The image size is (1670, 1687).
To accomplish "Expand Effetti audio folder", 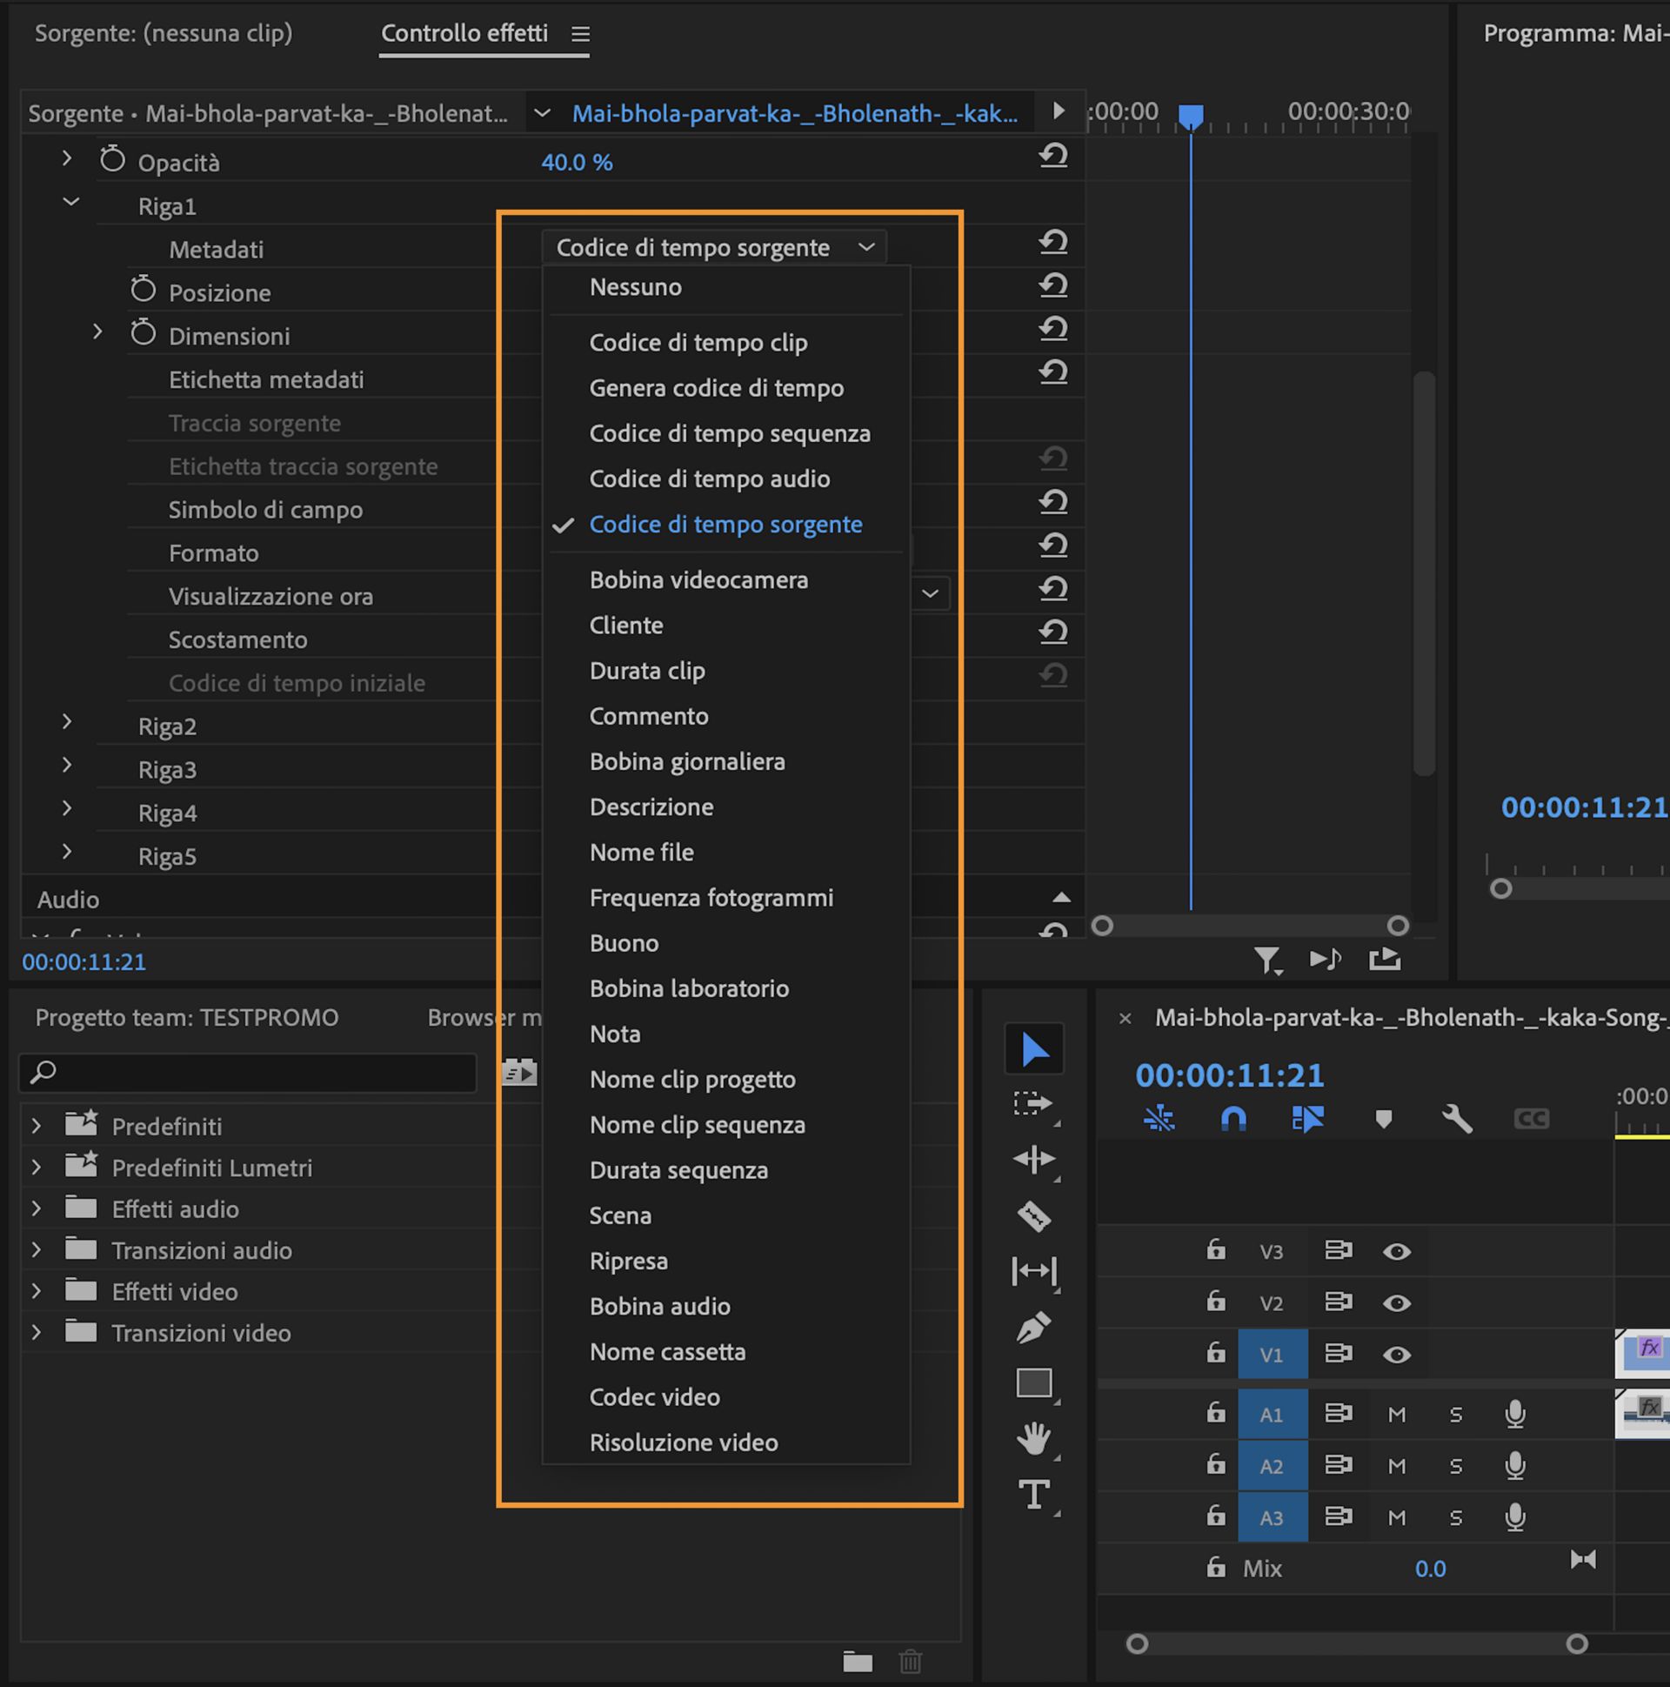I will 37,1208.
